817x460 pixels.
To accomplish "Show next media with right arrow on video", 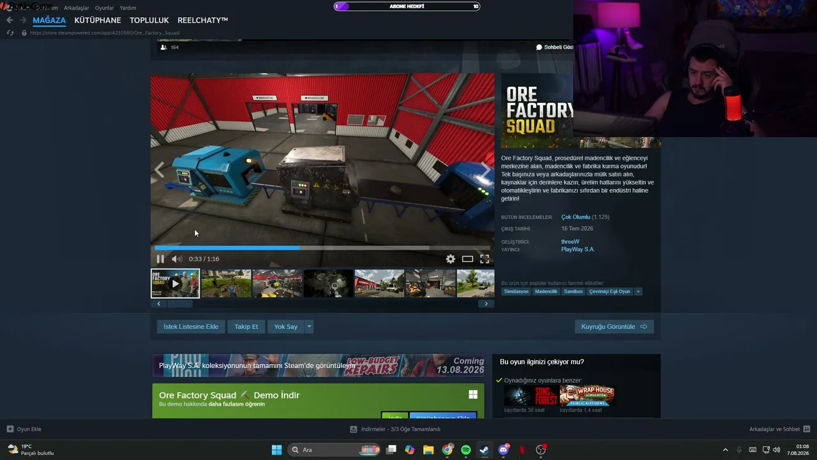I will tap(486, 170).
